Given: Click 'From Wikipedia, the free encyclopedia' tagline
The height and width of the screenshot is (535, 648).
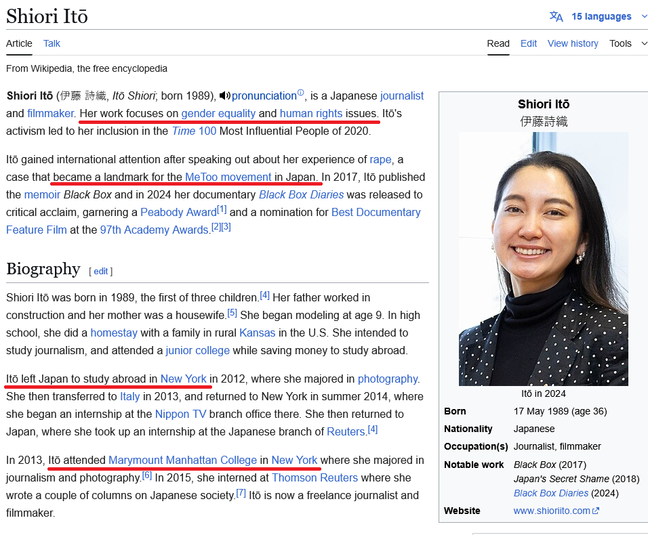Looking at the screenshot, I should coord(87,68).
